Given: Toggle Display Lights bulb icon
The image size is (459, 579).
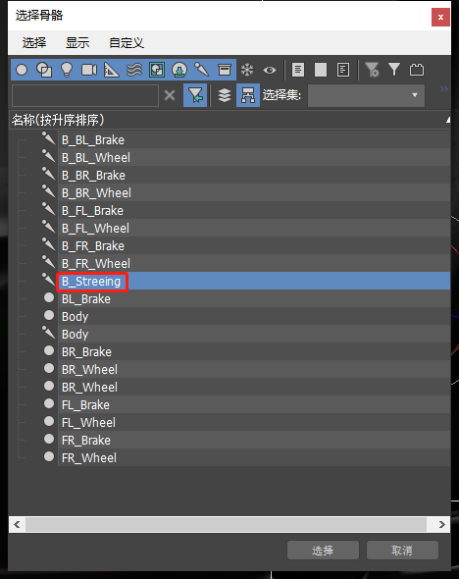Looking at the screenshot, I should point(67,70).
